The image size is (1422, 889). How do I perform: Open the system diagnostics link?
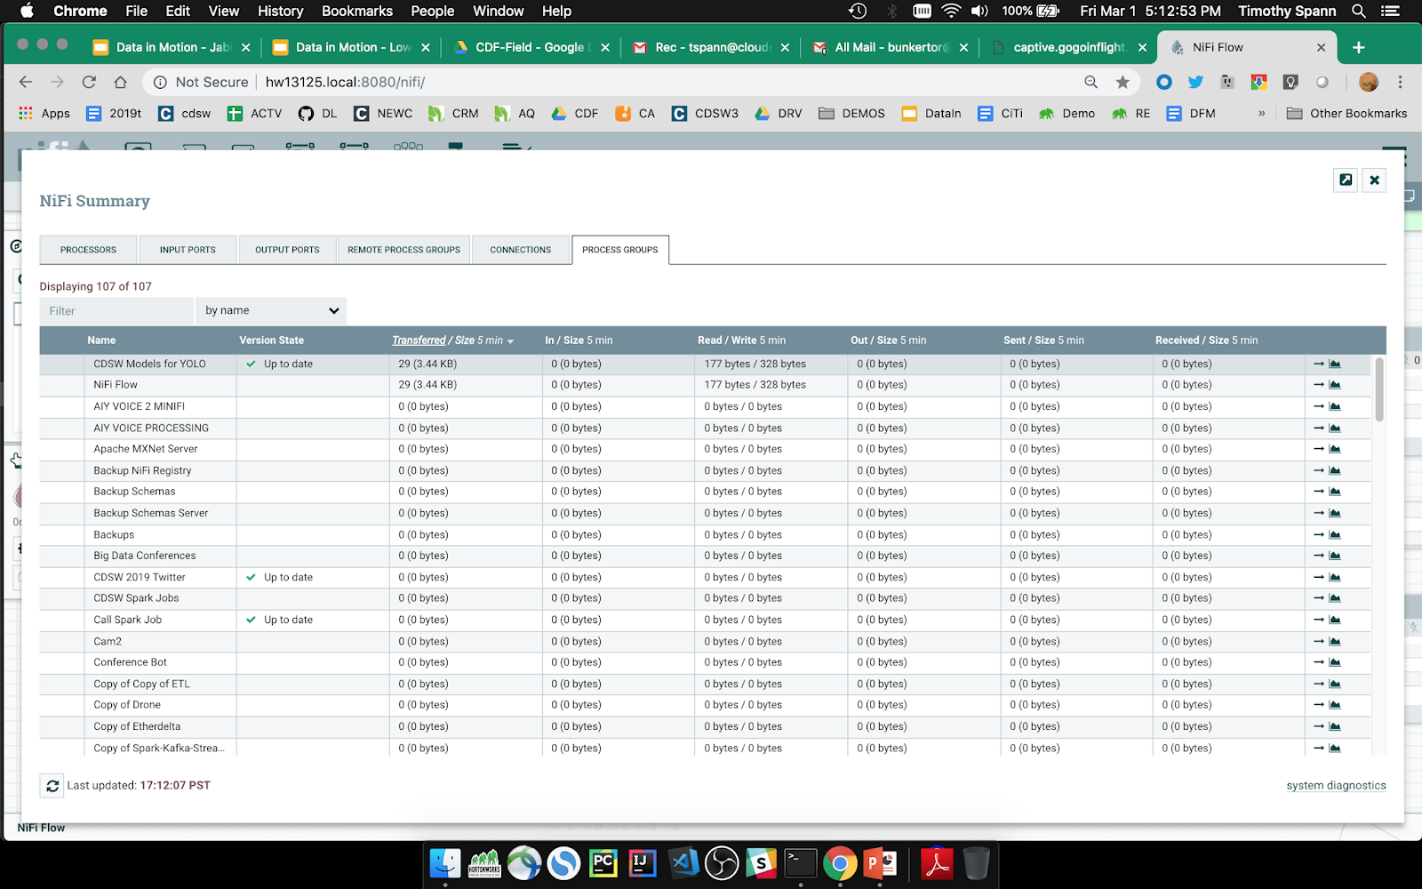coord(1336,786)
